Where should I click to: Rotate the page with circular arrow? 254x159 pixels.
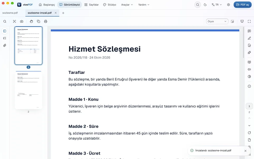pos(249,133)
